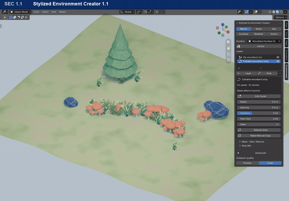
Task: Open the Global transform orientation dropdown
Action: tap(127, 12)
